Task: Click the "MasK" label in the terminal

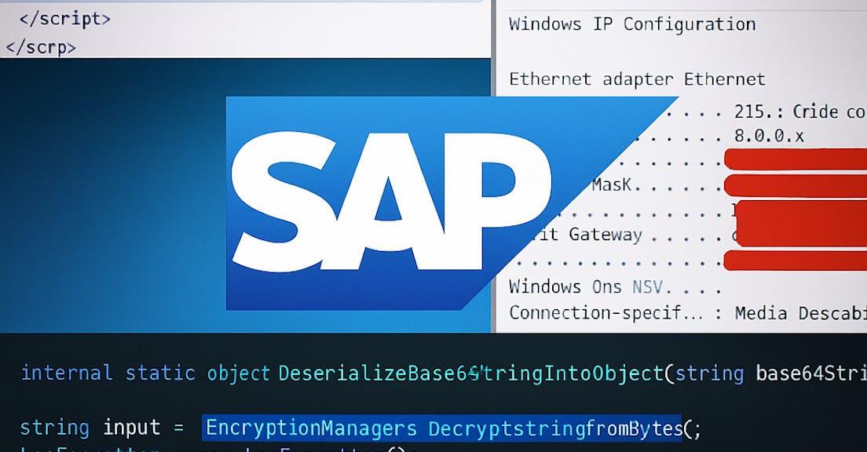Action: [612, 184]
